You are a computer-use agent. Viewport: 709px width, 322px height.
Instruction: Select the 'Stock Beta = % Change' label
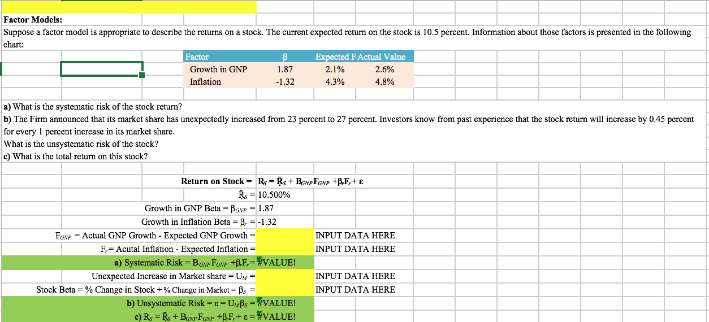click(x=146, y=290)
